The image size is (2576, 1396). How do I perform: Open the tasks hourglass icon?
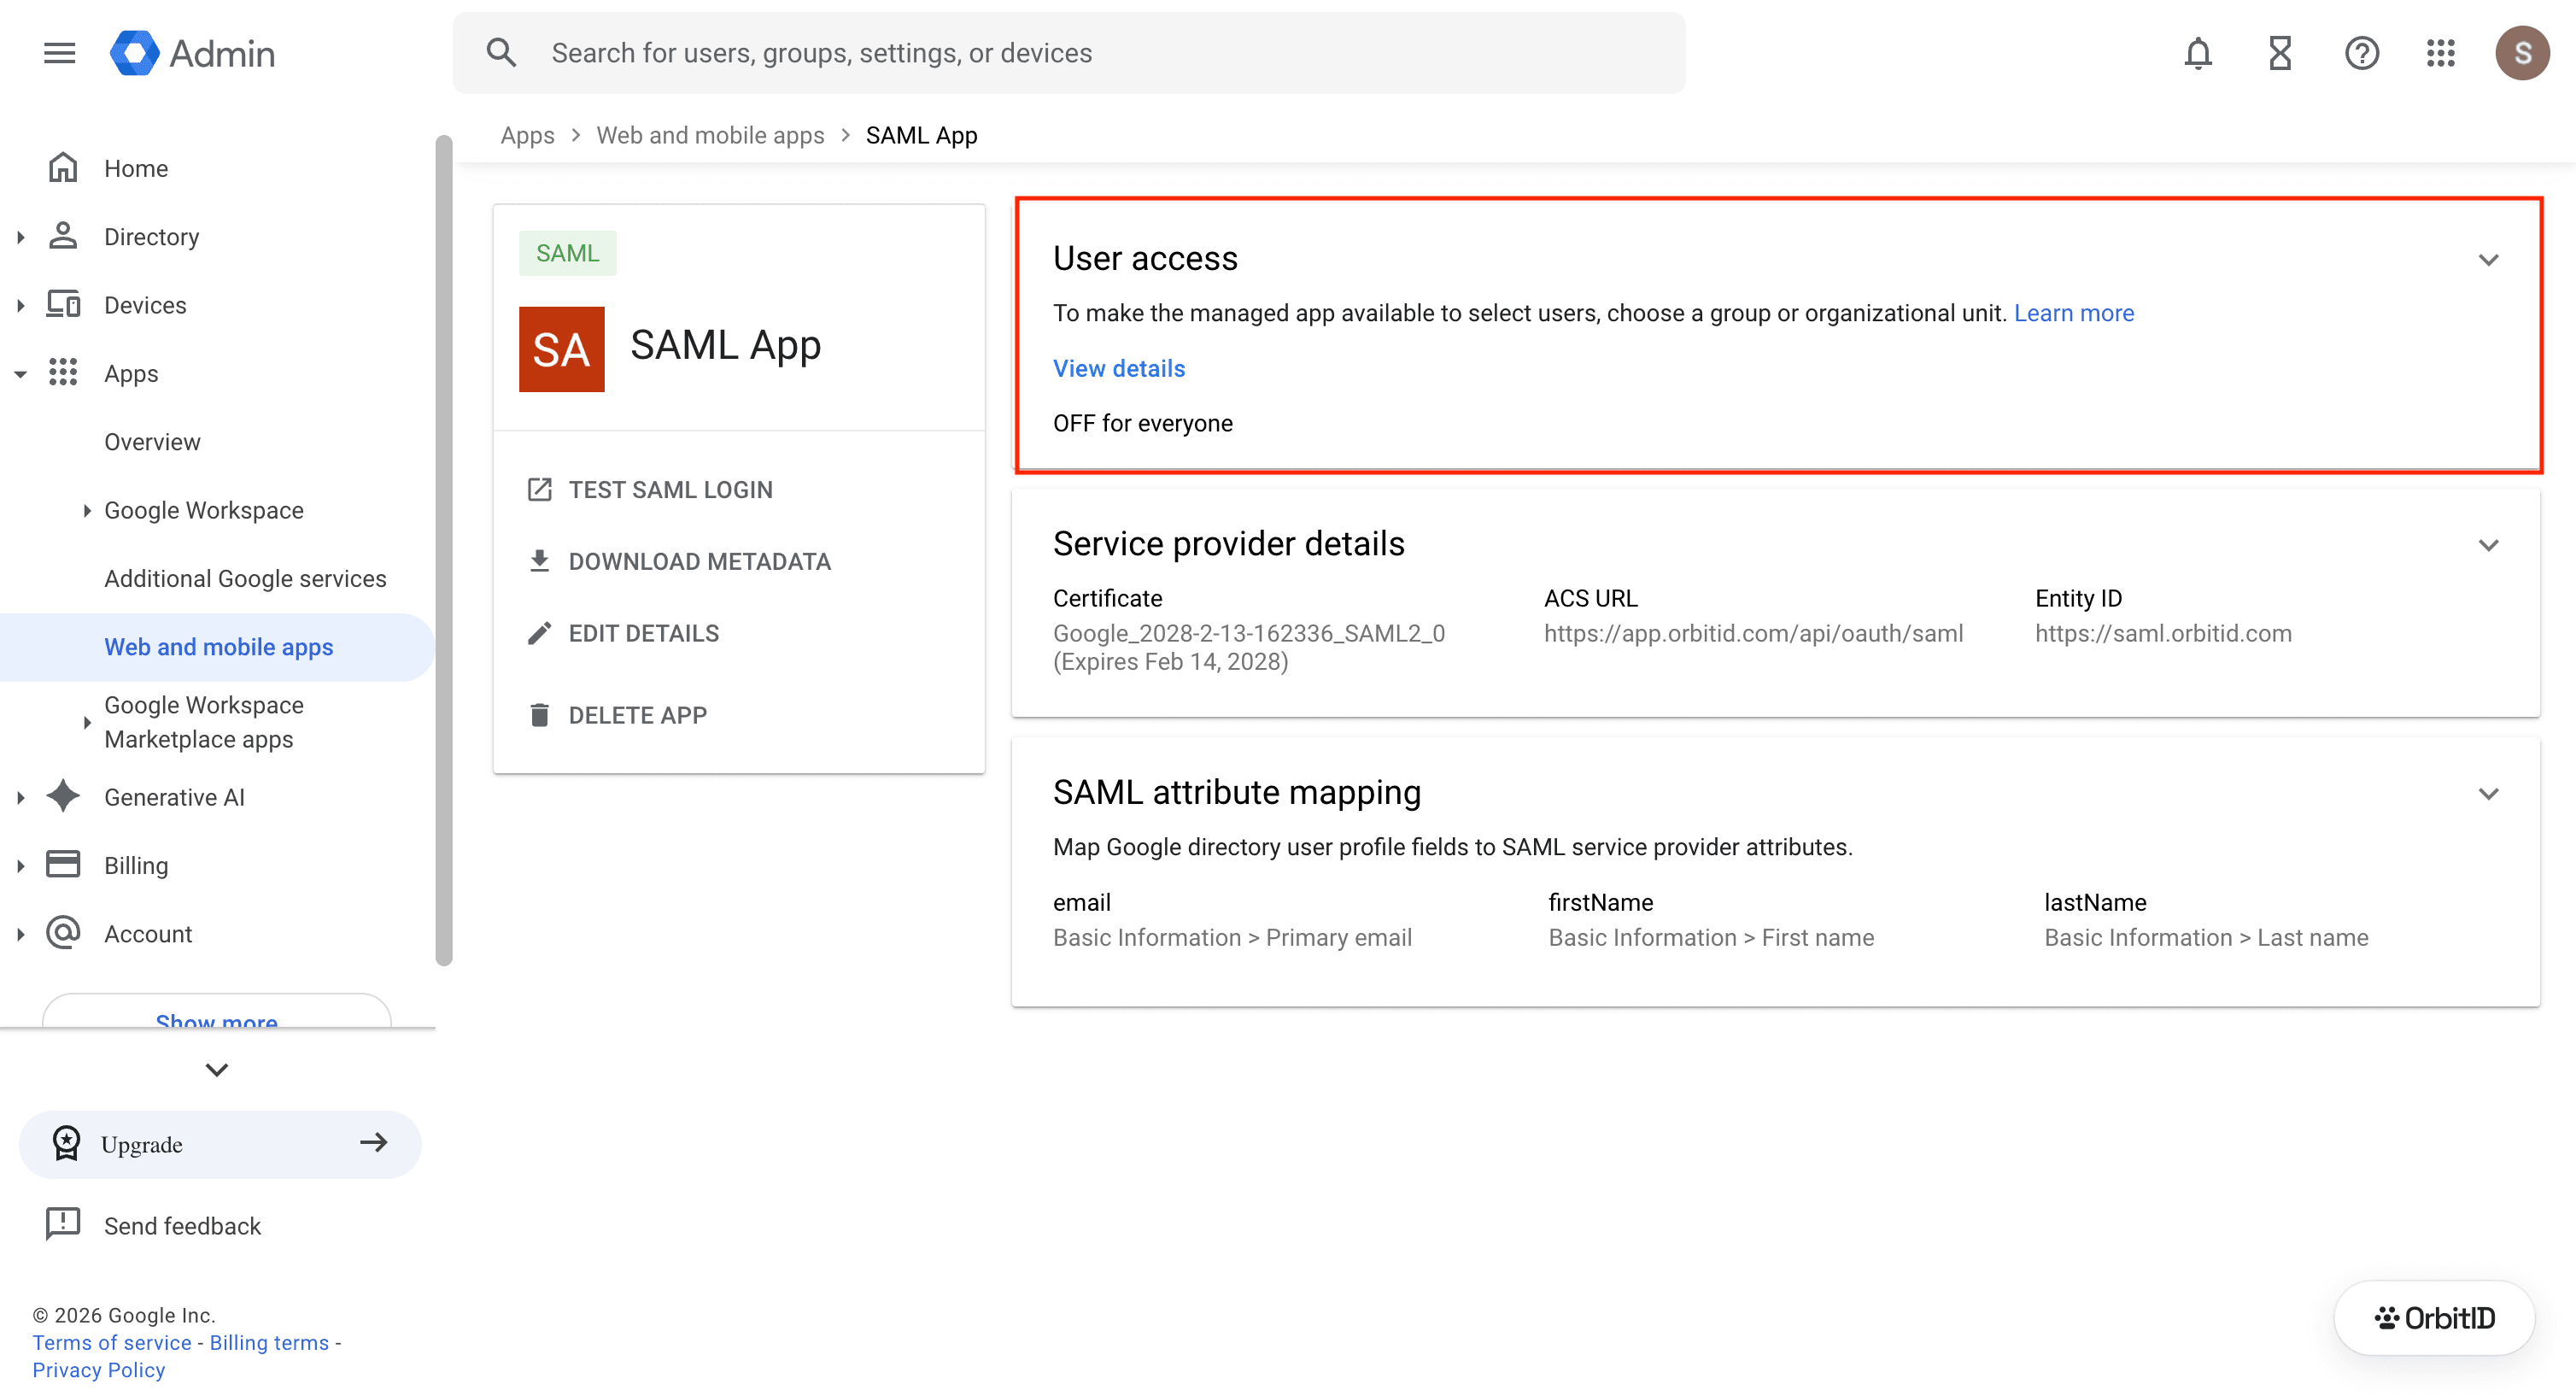click(2279, 53)
